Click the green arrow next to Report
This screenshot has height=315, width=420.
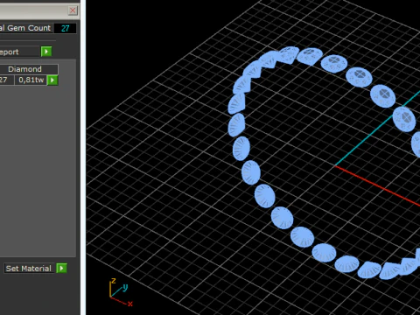click(46, 52)
